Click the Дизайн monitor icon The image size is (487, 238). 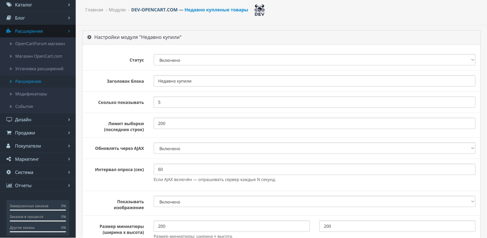pos(9,120)
